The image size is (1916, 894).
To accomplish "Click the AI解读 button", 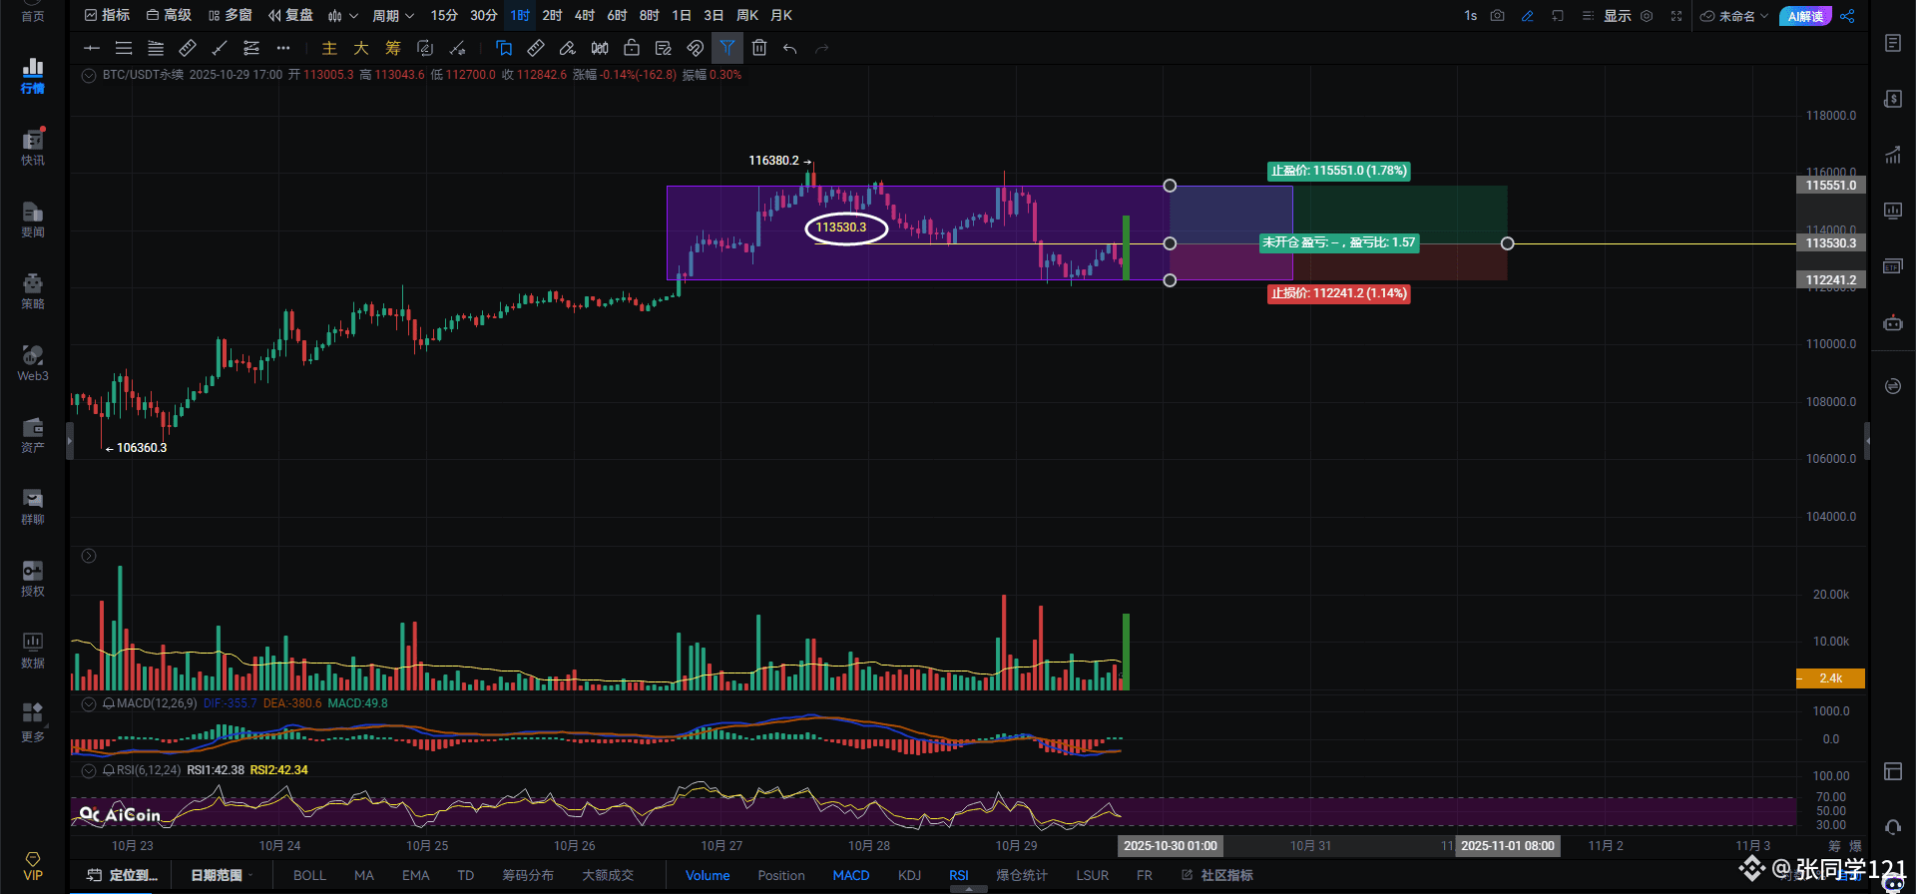I will point(1805,16).
